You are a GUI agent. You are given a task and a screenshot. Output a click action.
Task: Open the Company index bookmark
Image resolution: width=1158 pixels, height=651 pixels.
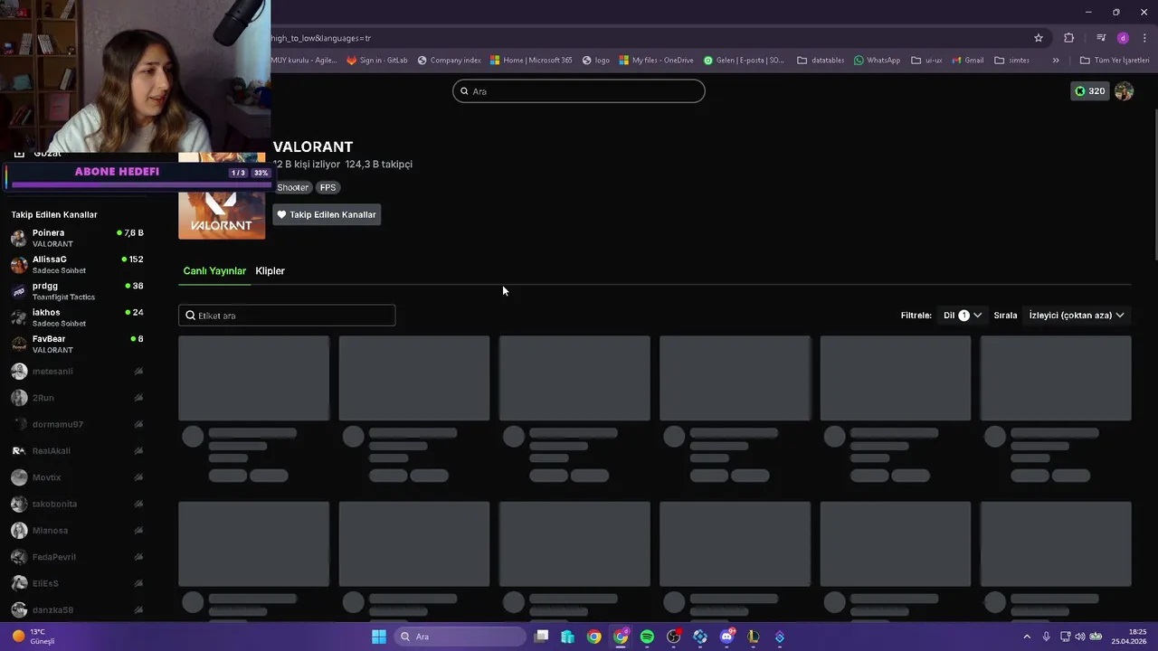(x=449, y=61)
